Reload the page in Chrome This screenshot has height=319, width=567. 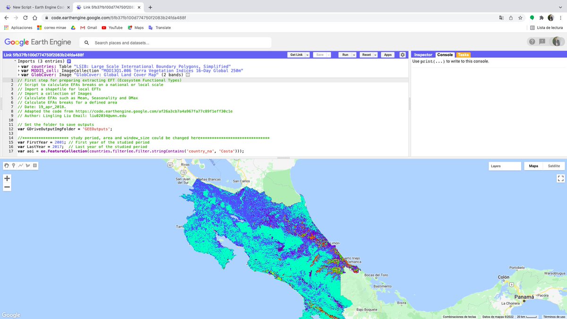click(x=26, y=17)
